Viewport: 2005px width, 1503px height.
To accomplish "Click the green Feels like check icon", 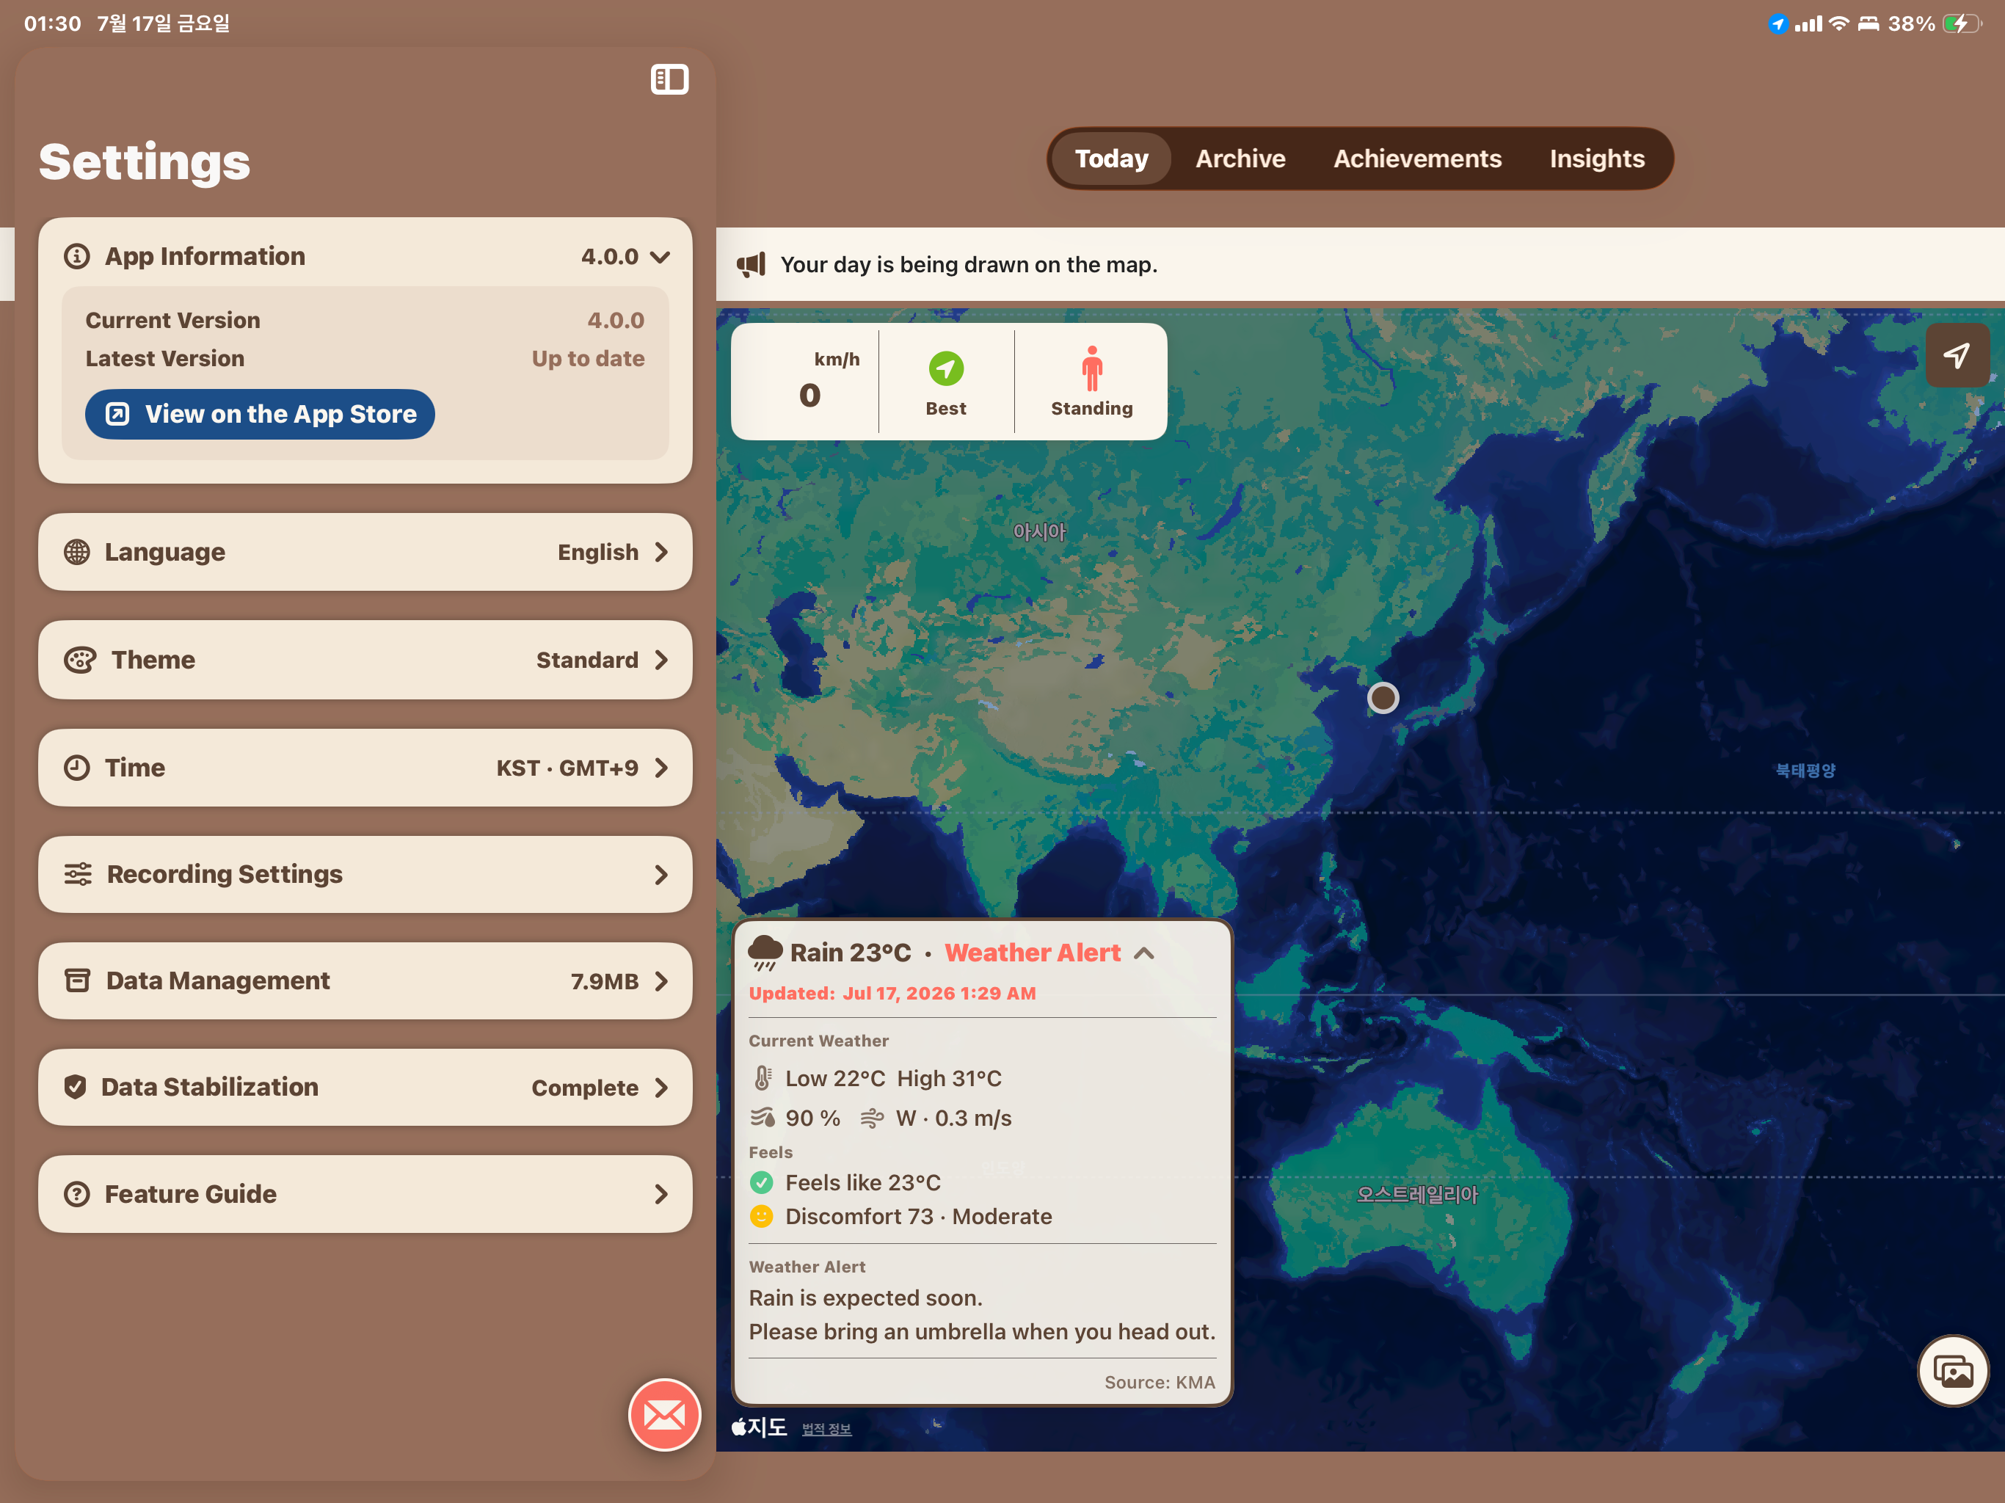I will [761, 1182].
